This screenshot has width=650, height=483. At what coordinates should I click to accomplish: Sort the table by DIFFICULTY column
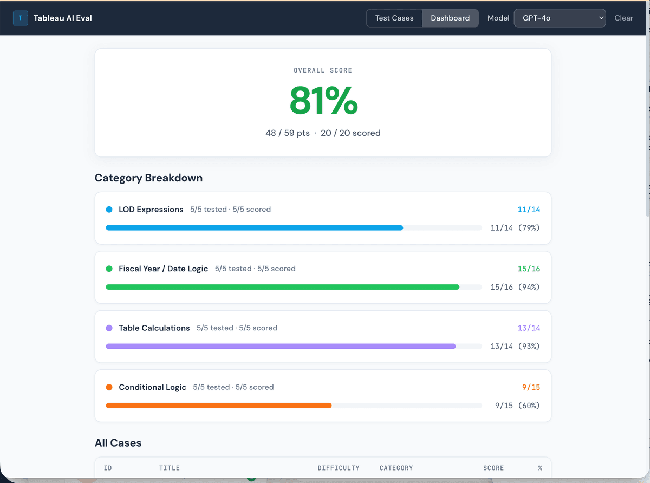339,468
